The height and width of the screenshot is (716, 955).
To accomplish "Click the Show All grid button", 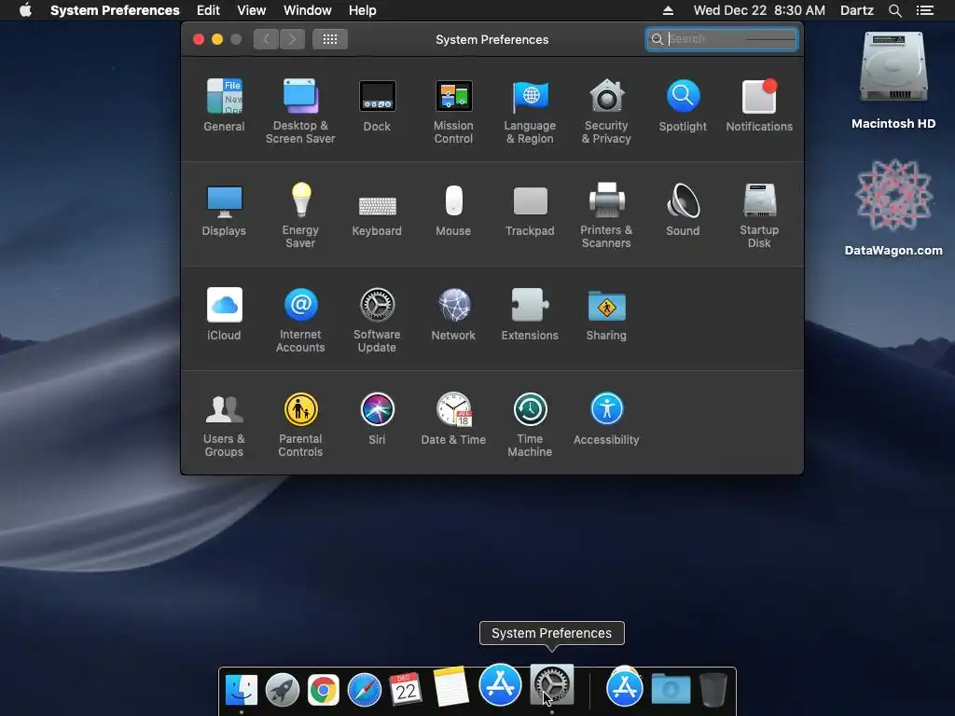I will [x=330, y=39].
